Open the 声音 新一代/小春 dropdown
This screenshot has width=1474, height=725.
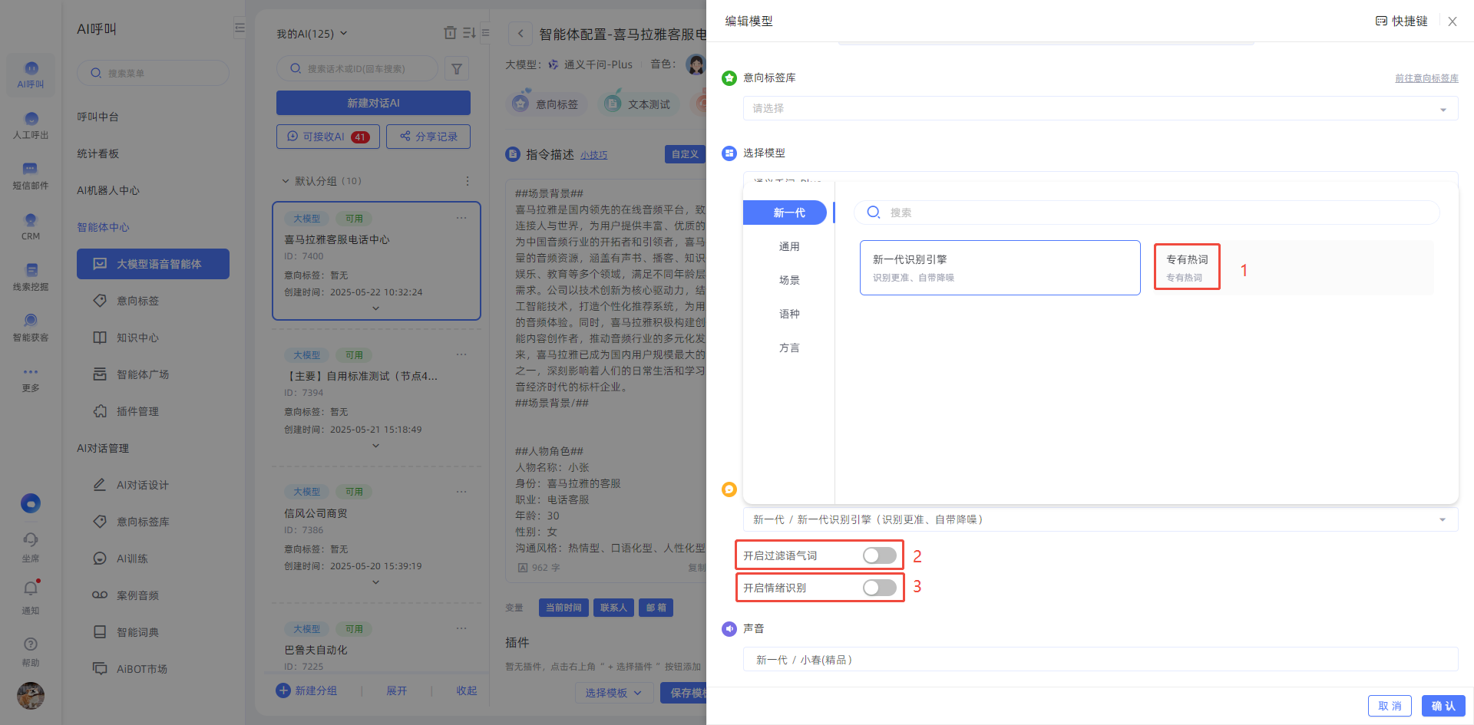(1100, 659)
